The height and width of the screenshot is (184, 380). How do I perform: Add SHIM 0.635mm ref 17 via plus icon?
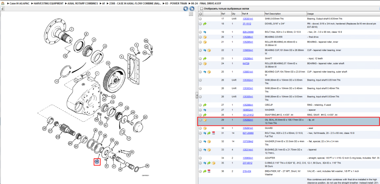tap(200, 19)
